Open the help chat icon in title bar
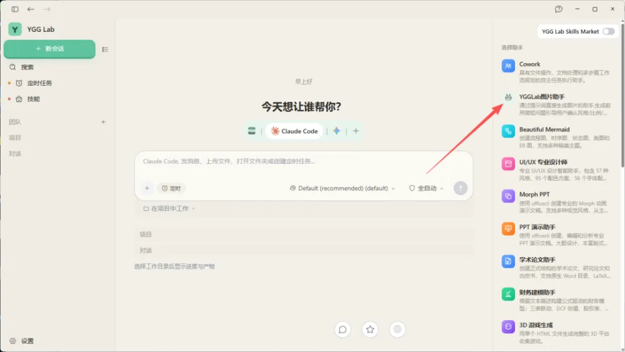 (x=558, y=9)
